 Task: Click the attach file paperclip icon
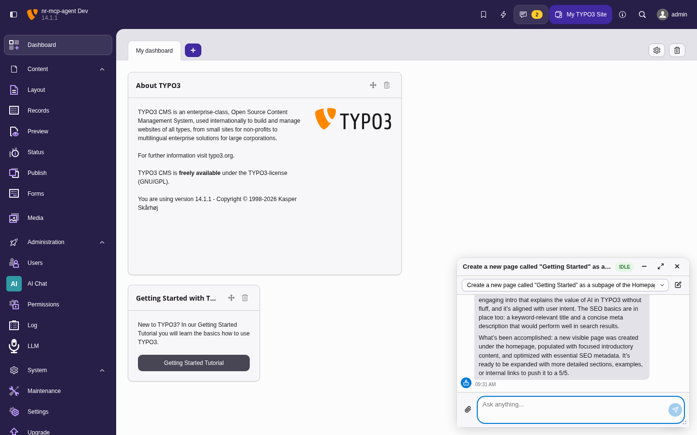pyautogui.click(x=468, y=409)
